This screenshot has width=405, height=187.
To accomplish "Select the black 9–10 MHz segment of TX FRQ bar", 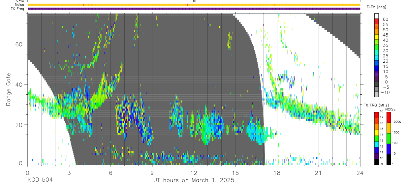I will pyautogui.click(x=377, y=162).
